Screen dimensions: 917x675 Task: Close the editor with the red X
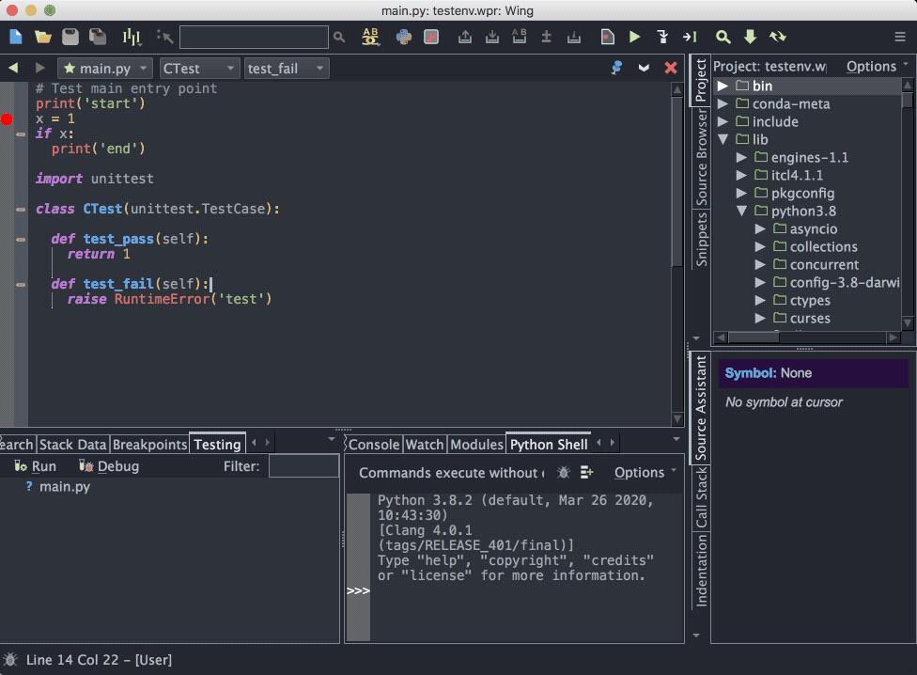(x=671, y=68)
